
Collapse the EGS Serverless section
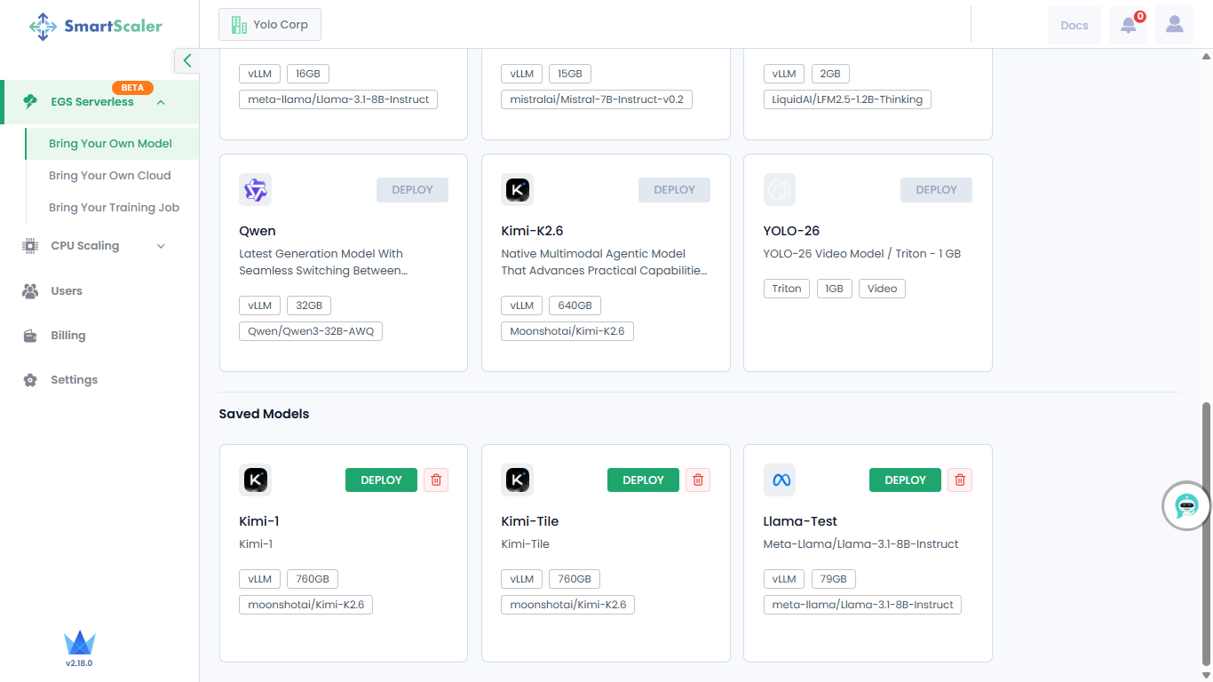[x=161, y=102]
